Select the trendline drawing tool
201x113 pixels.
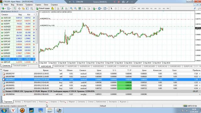click(x=129, y=8)
